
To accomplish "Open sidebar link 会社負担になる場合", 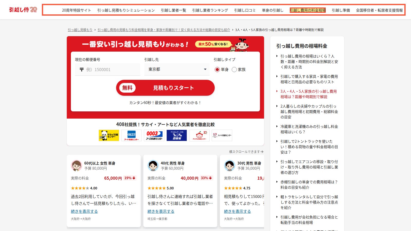I will 309,220.
